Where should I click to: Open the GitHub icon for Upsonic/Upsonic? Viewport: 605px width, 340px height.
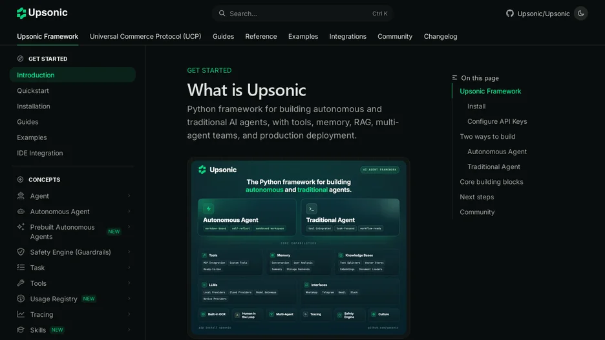pyautogui.click(x=510, y=14)
